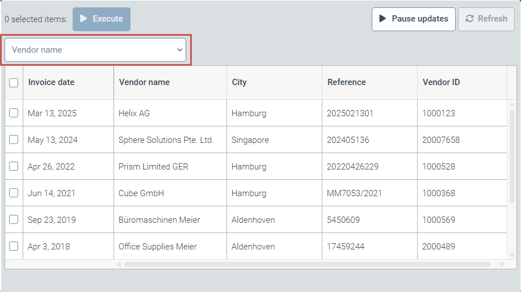Screen dimensions: 521x292
Task: Click the Jun 14, 2021 date cell
Action: [x=68, y=193]
